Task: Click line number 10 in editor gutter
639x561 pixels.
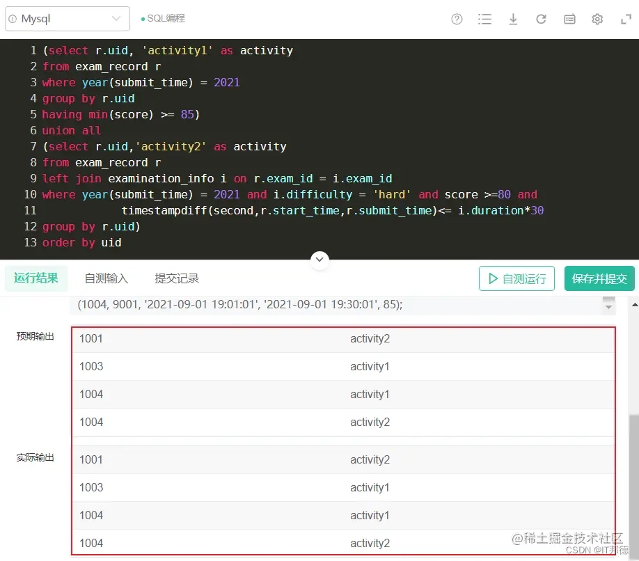Action: coord(30,194)
